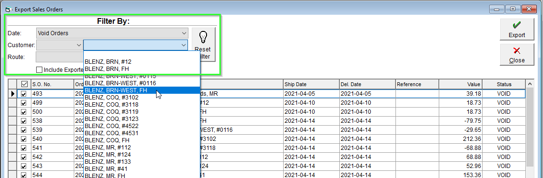Uncheck the checkbox for order 499
Viewport: 543px width, 178px height.
pyautogui.click(x=24, y=103)
